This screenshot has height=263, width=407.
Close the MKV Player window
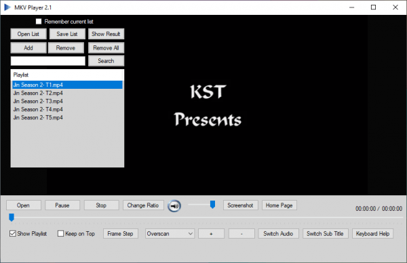pos(395,7)
